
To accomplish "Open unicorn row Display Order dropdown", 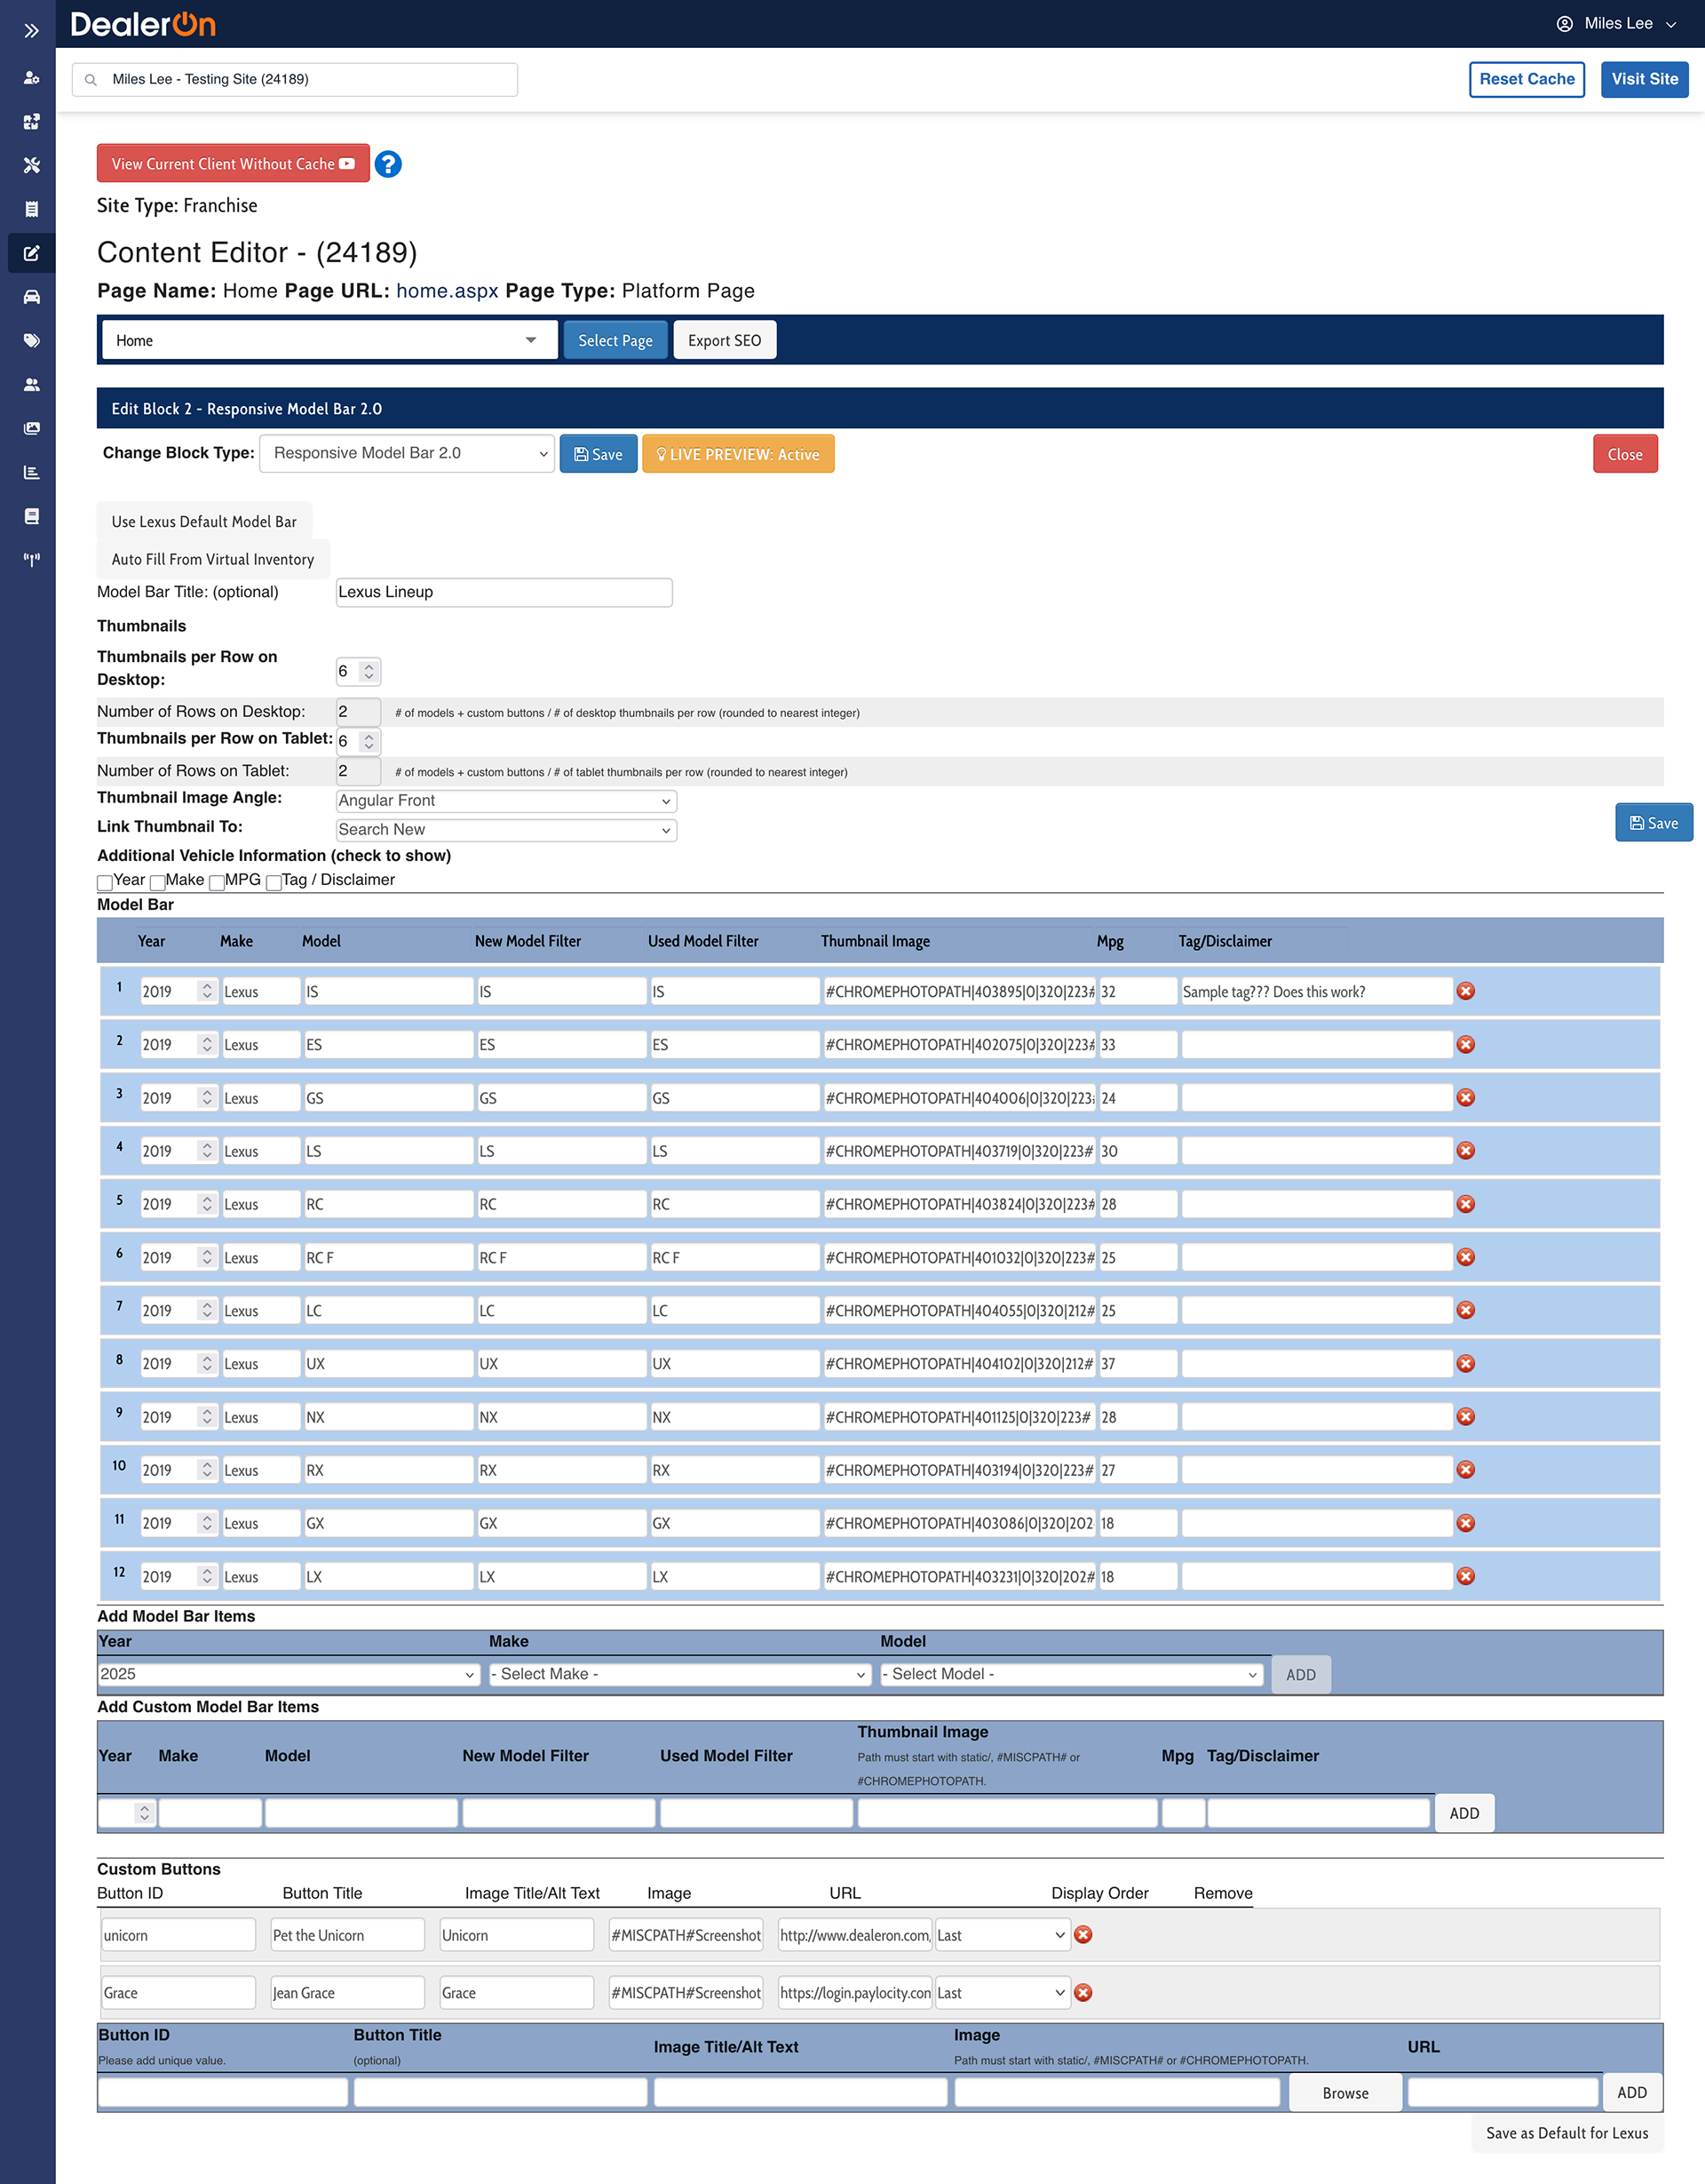I will [1003, 1935].
